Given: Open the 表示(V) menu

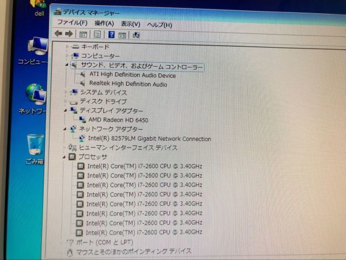Looking at the screenshot, I should [130, 24].
